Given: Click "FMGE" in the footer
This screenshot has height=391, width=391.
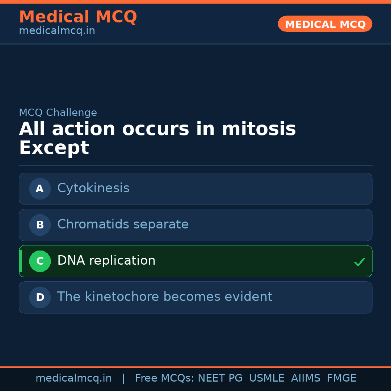Looking at the screenshot, I should pyautogui.click(x=341, y=378).
